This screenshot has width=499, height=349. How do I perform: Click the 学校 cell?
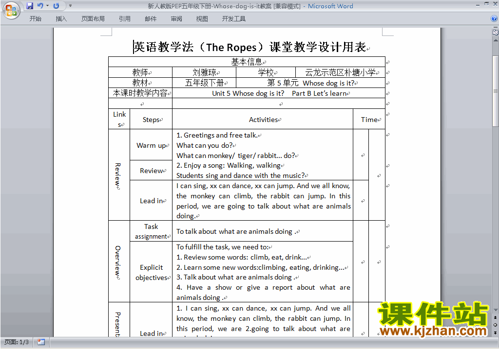click(x=266, y=72)
